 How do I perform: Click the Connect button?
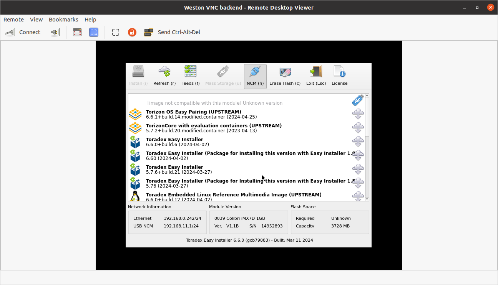coord(23,32)
